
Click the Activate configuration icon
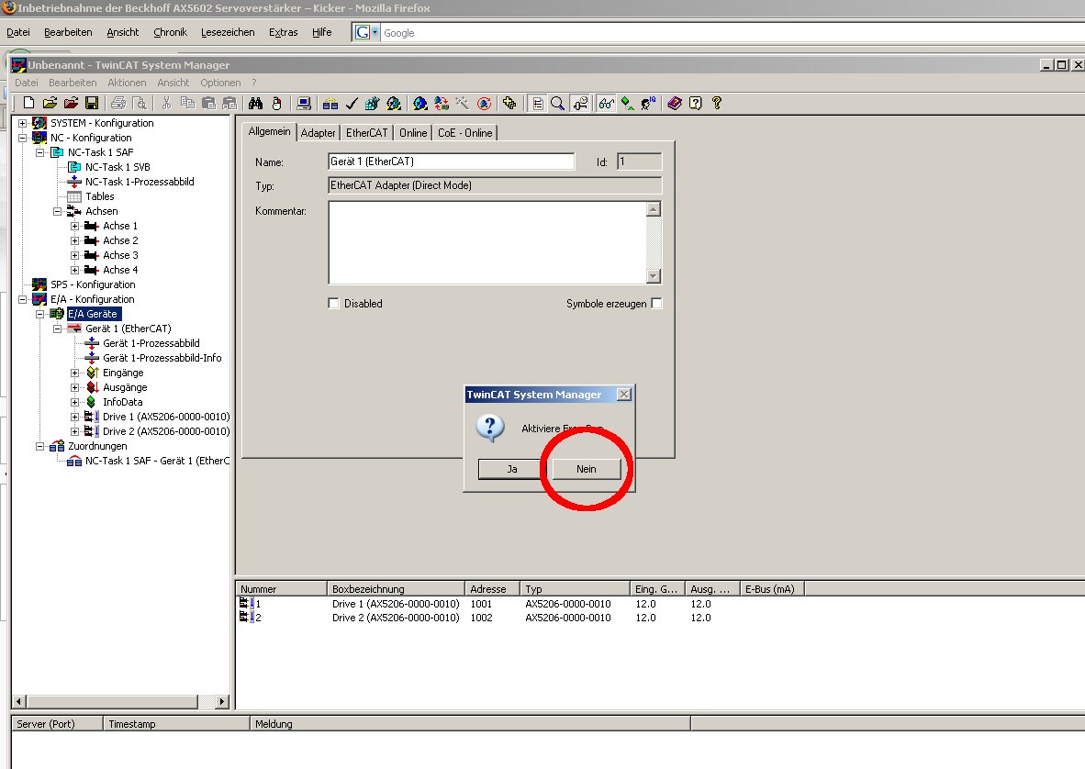point(373,103)
